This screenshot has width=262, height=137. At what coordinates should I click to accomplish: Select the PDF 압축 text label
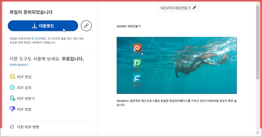pyautogui.click(x=24, y=88)
